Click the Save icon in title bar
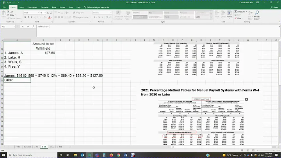The width and height of the screenshot is (281, 158). point(4,2)
